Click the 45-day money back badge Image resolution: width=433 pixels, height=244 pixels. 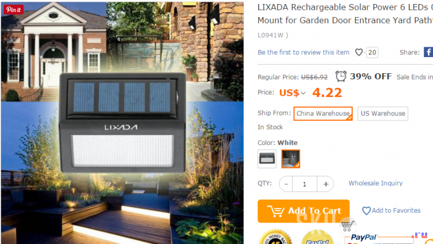coord(275,237)
